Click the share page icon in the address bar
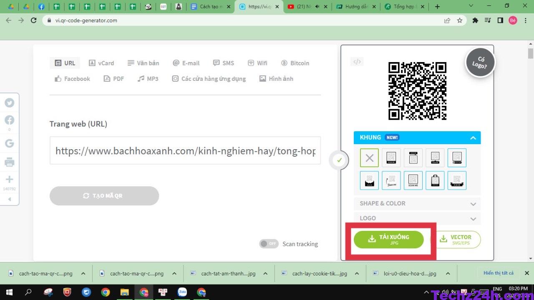 click(447, 20)
